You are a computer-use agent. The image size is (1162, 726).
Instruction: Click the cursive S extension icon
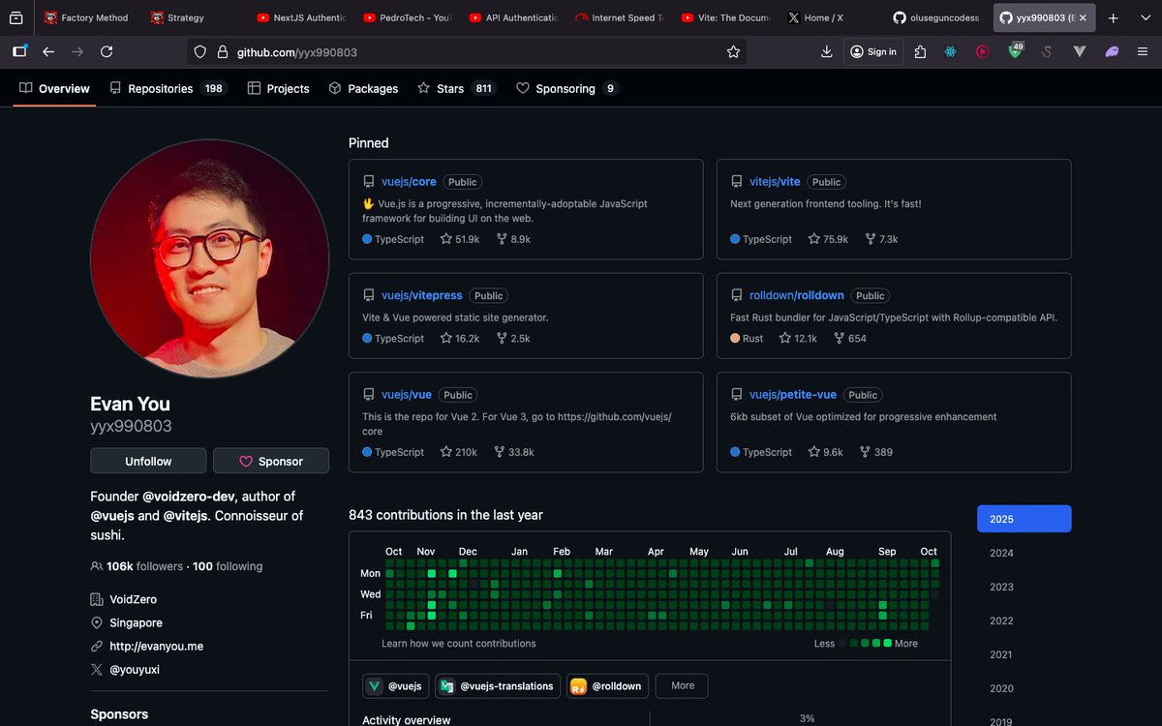1047,52
